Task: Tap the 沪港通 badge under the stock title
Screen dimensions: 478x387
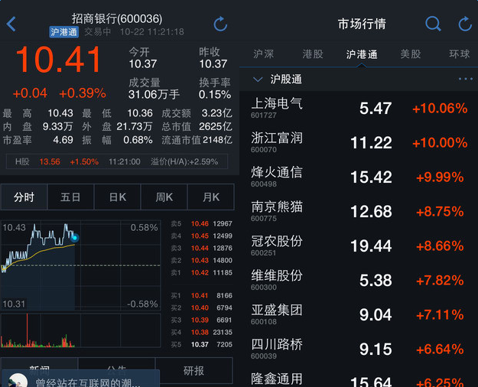Action: click(x=64, y=32)
